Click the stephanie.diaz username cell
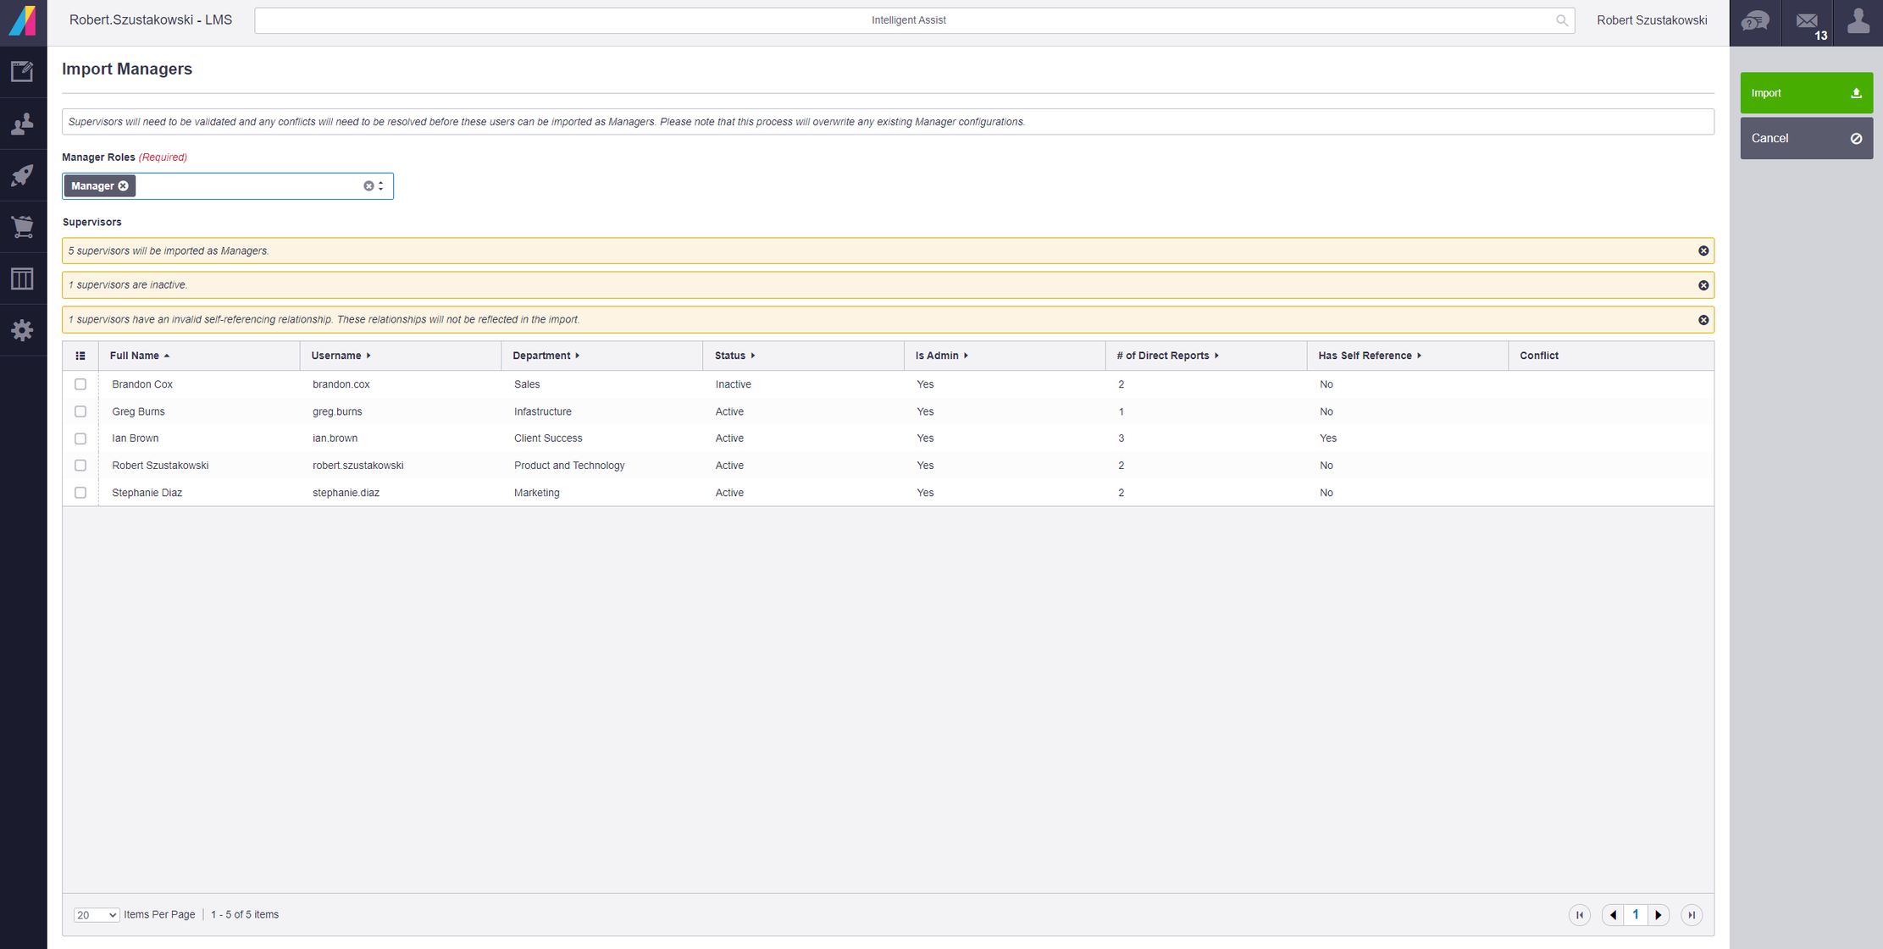The image size is (1883, 949). coord(346,493)
